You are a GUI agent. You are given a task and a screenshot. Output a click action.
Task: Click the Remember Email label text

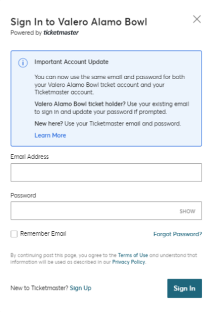tap(43, 233)
